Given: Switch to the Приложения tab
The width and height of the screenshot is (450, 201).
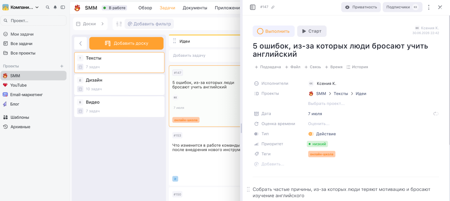Looking at the screenshot, I should pyautogui.click(x=227, y=8).
